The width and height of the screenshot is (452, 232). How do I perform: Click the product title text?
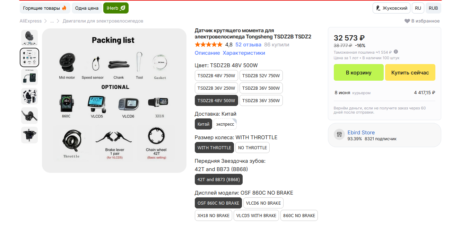(x=253, y=34)
